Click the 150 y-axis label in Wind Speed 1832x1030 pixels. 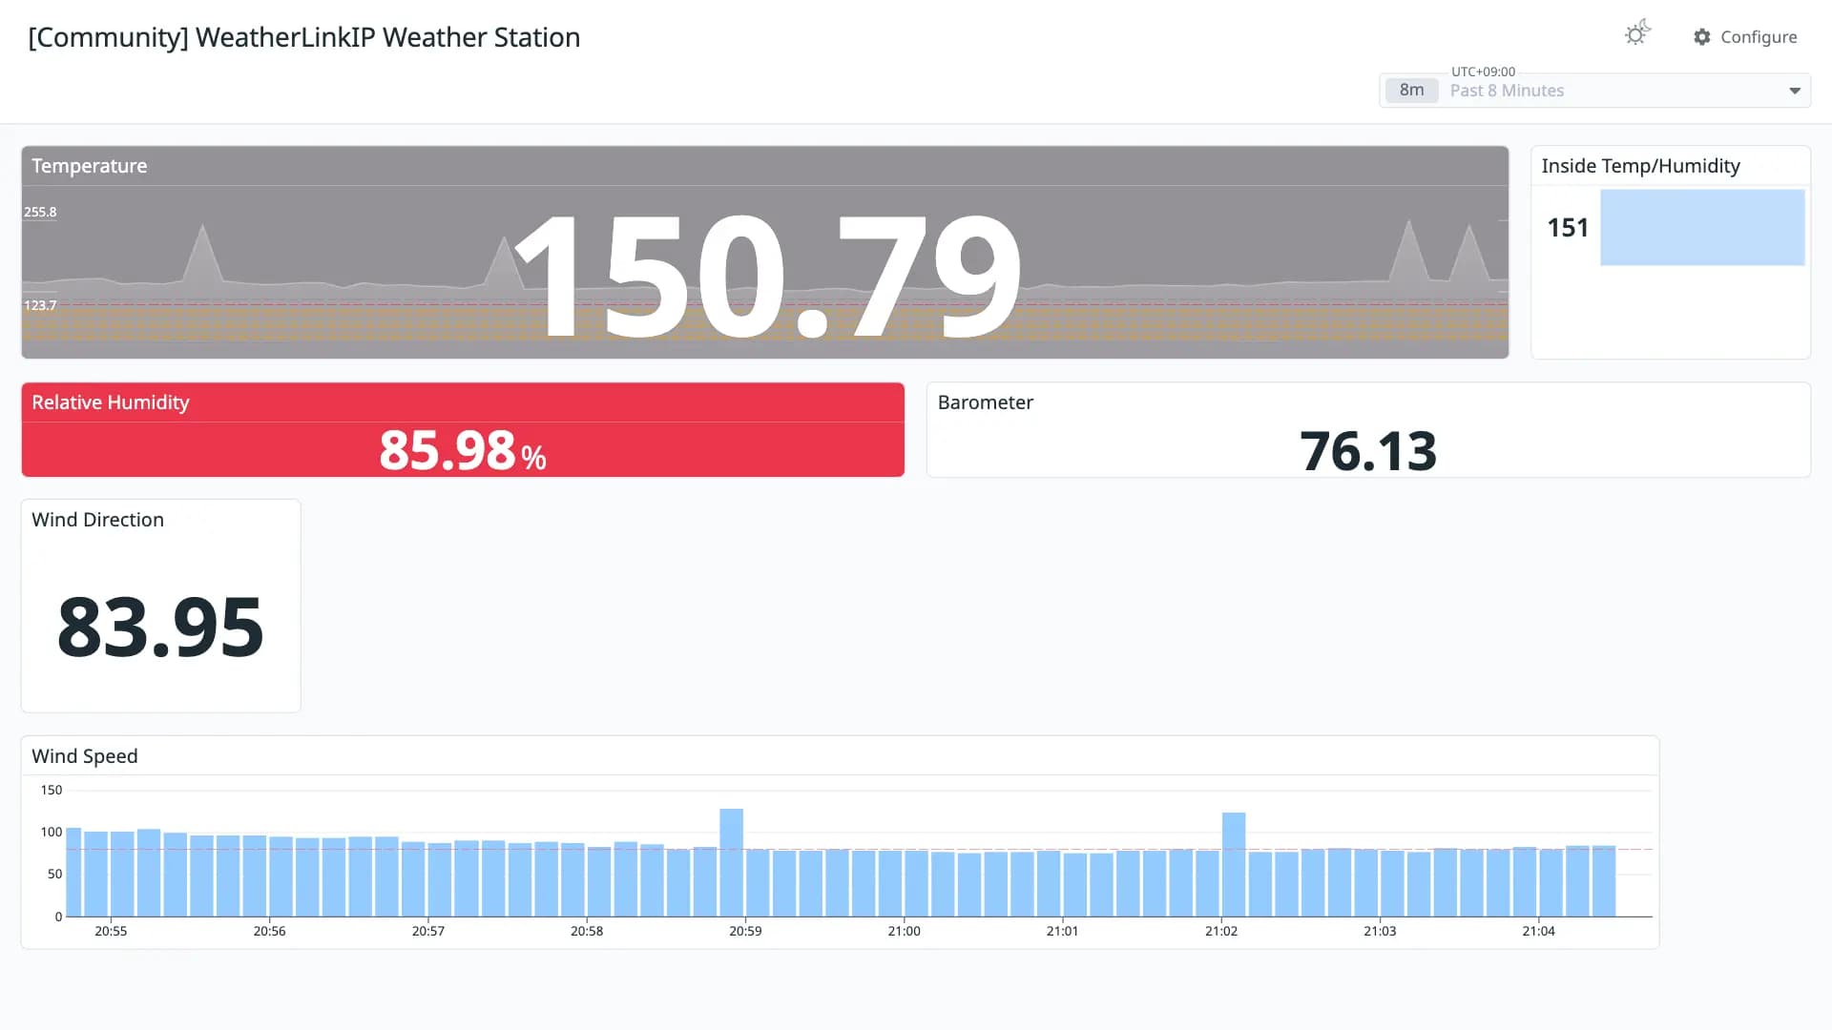pyautogui.click(x=52, y=790)
